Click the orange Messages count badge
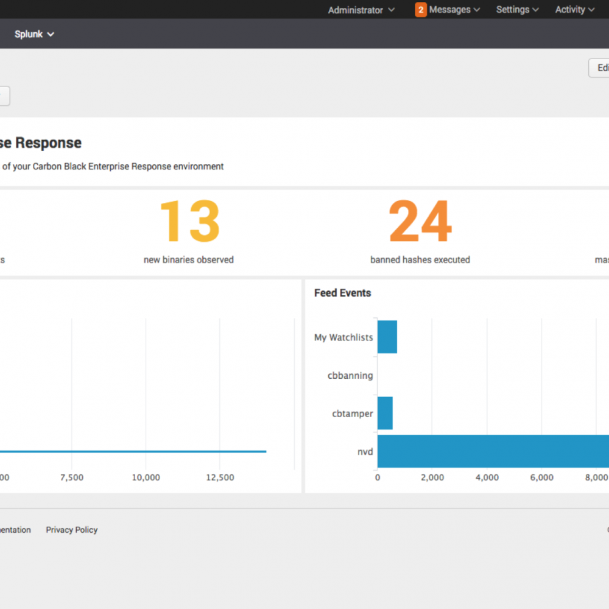The height and width of the screenshot is (609, 609). point(421,10)
